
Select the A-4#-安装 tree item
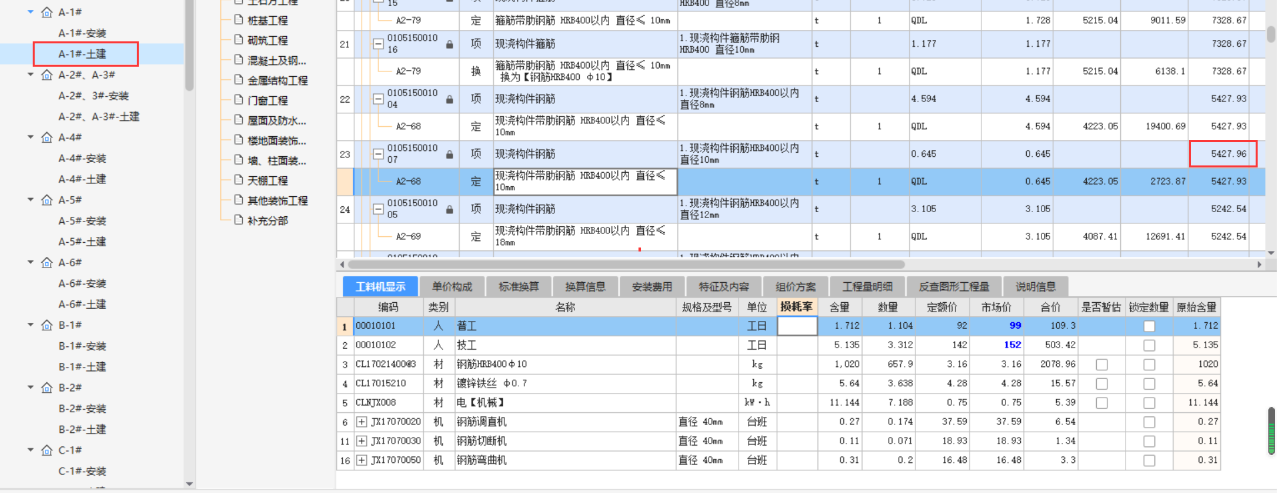82,158
